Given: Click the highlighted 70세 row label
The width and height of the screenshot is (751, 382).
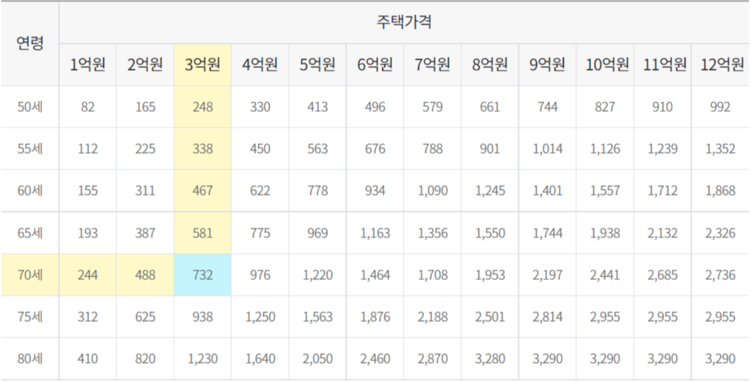Looking at the screenshot, I should point(29,275).
